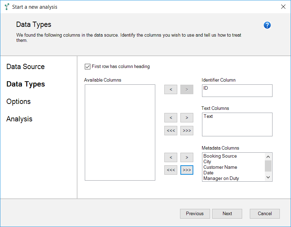Click Text Columns single left arrow button
Screen dimensions: 291x227
pyautogui.click(x=171, y=118)
